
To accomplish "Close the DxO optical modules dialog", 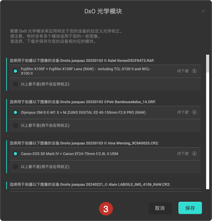I will click(x=203, y=11).
